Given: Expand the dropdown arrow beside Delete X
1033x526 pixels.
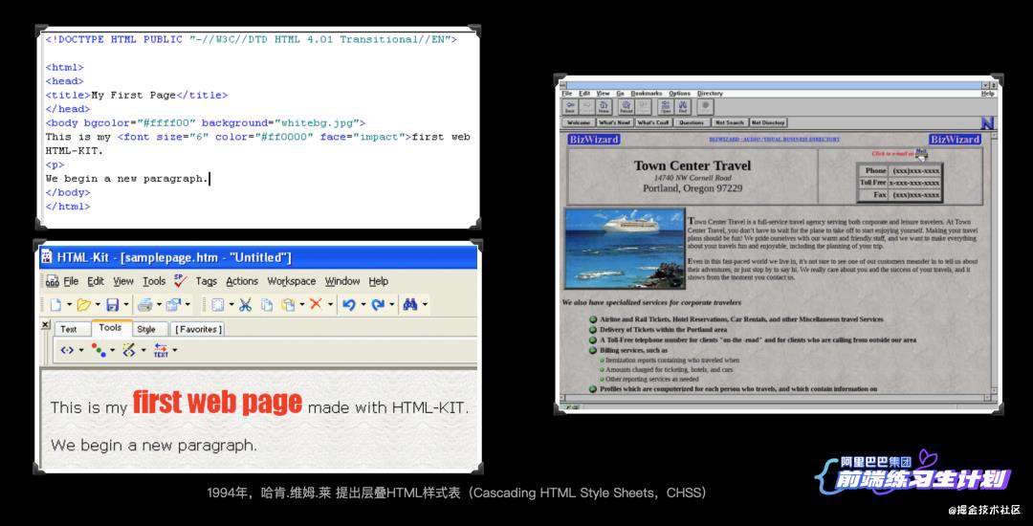Looking at the screenshot, I should 330,305.
